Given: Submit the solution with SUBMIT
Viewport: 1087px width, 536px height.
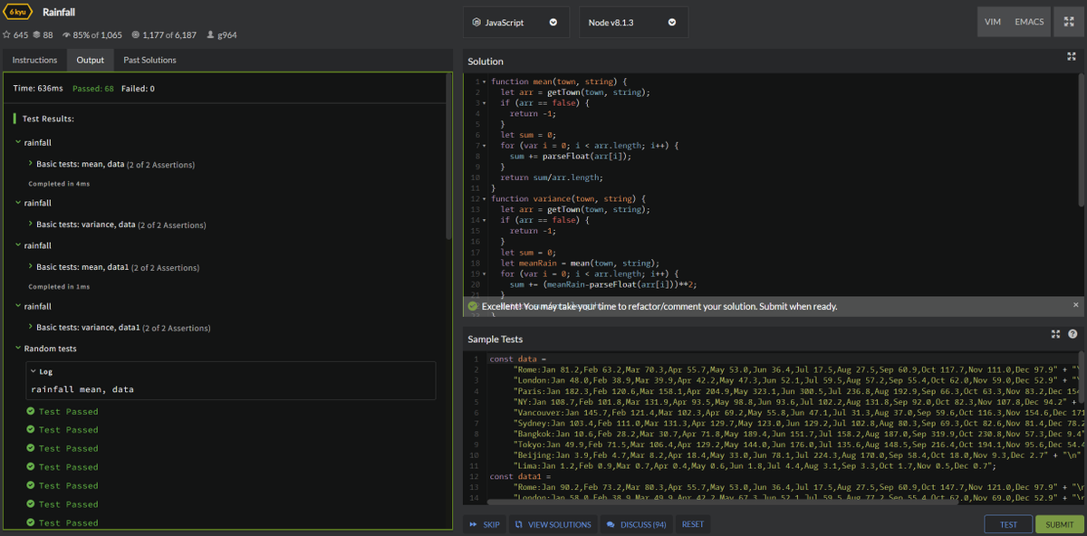Looking at the screenshot, I should pyautogui.click(x=1059, y=524).
